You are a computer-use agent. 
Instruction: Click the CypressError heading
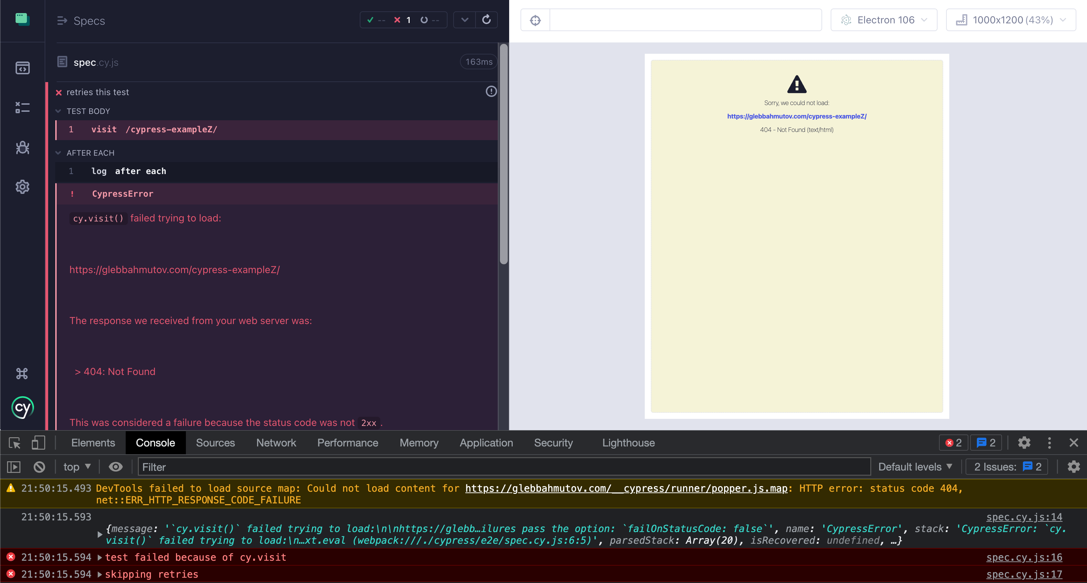(123, 194)
